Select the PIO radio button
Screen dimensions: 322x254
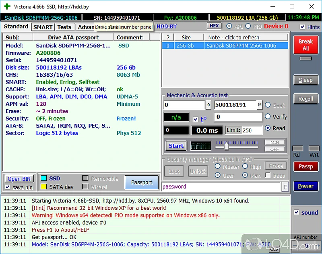pyautogui.click(x=248, y=26)
